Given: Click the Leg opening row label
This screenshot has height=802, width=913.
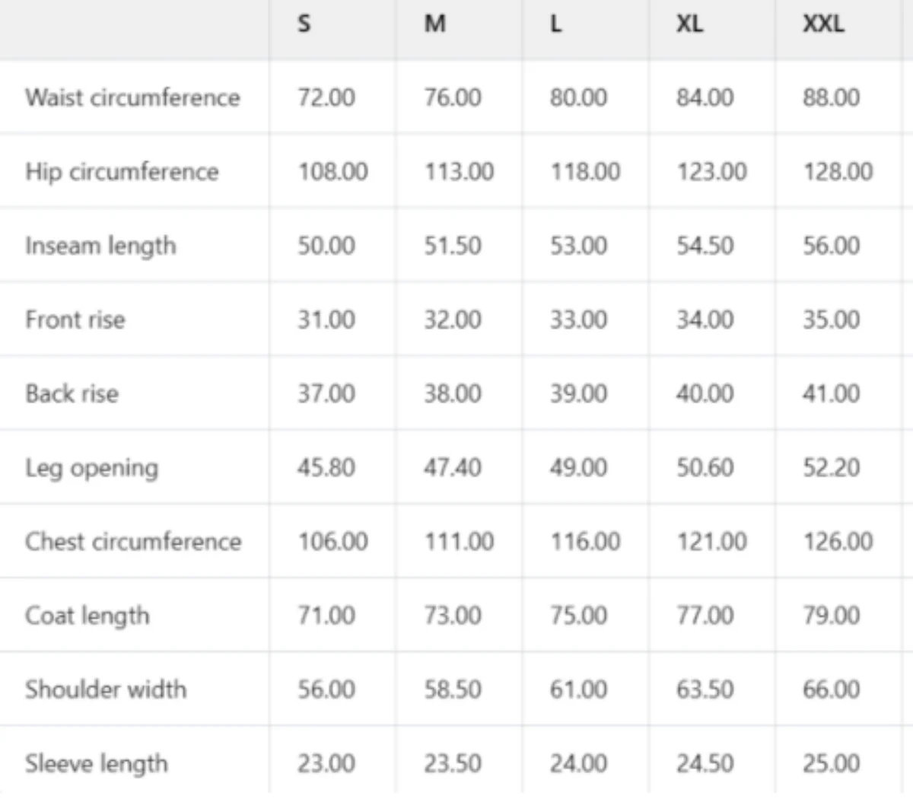Looking at the screenshot, I should pyautogui.click(x=91, y=468).
